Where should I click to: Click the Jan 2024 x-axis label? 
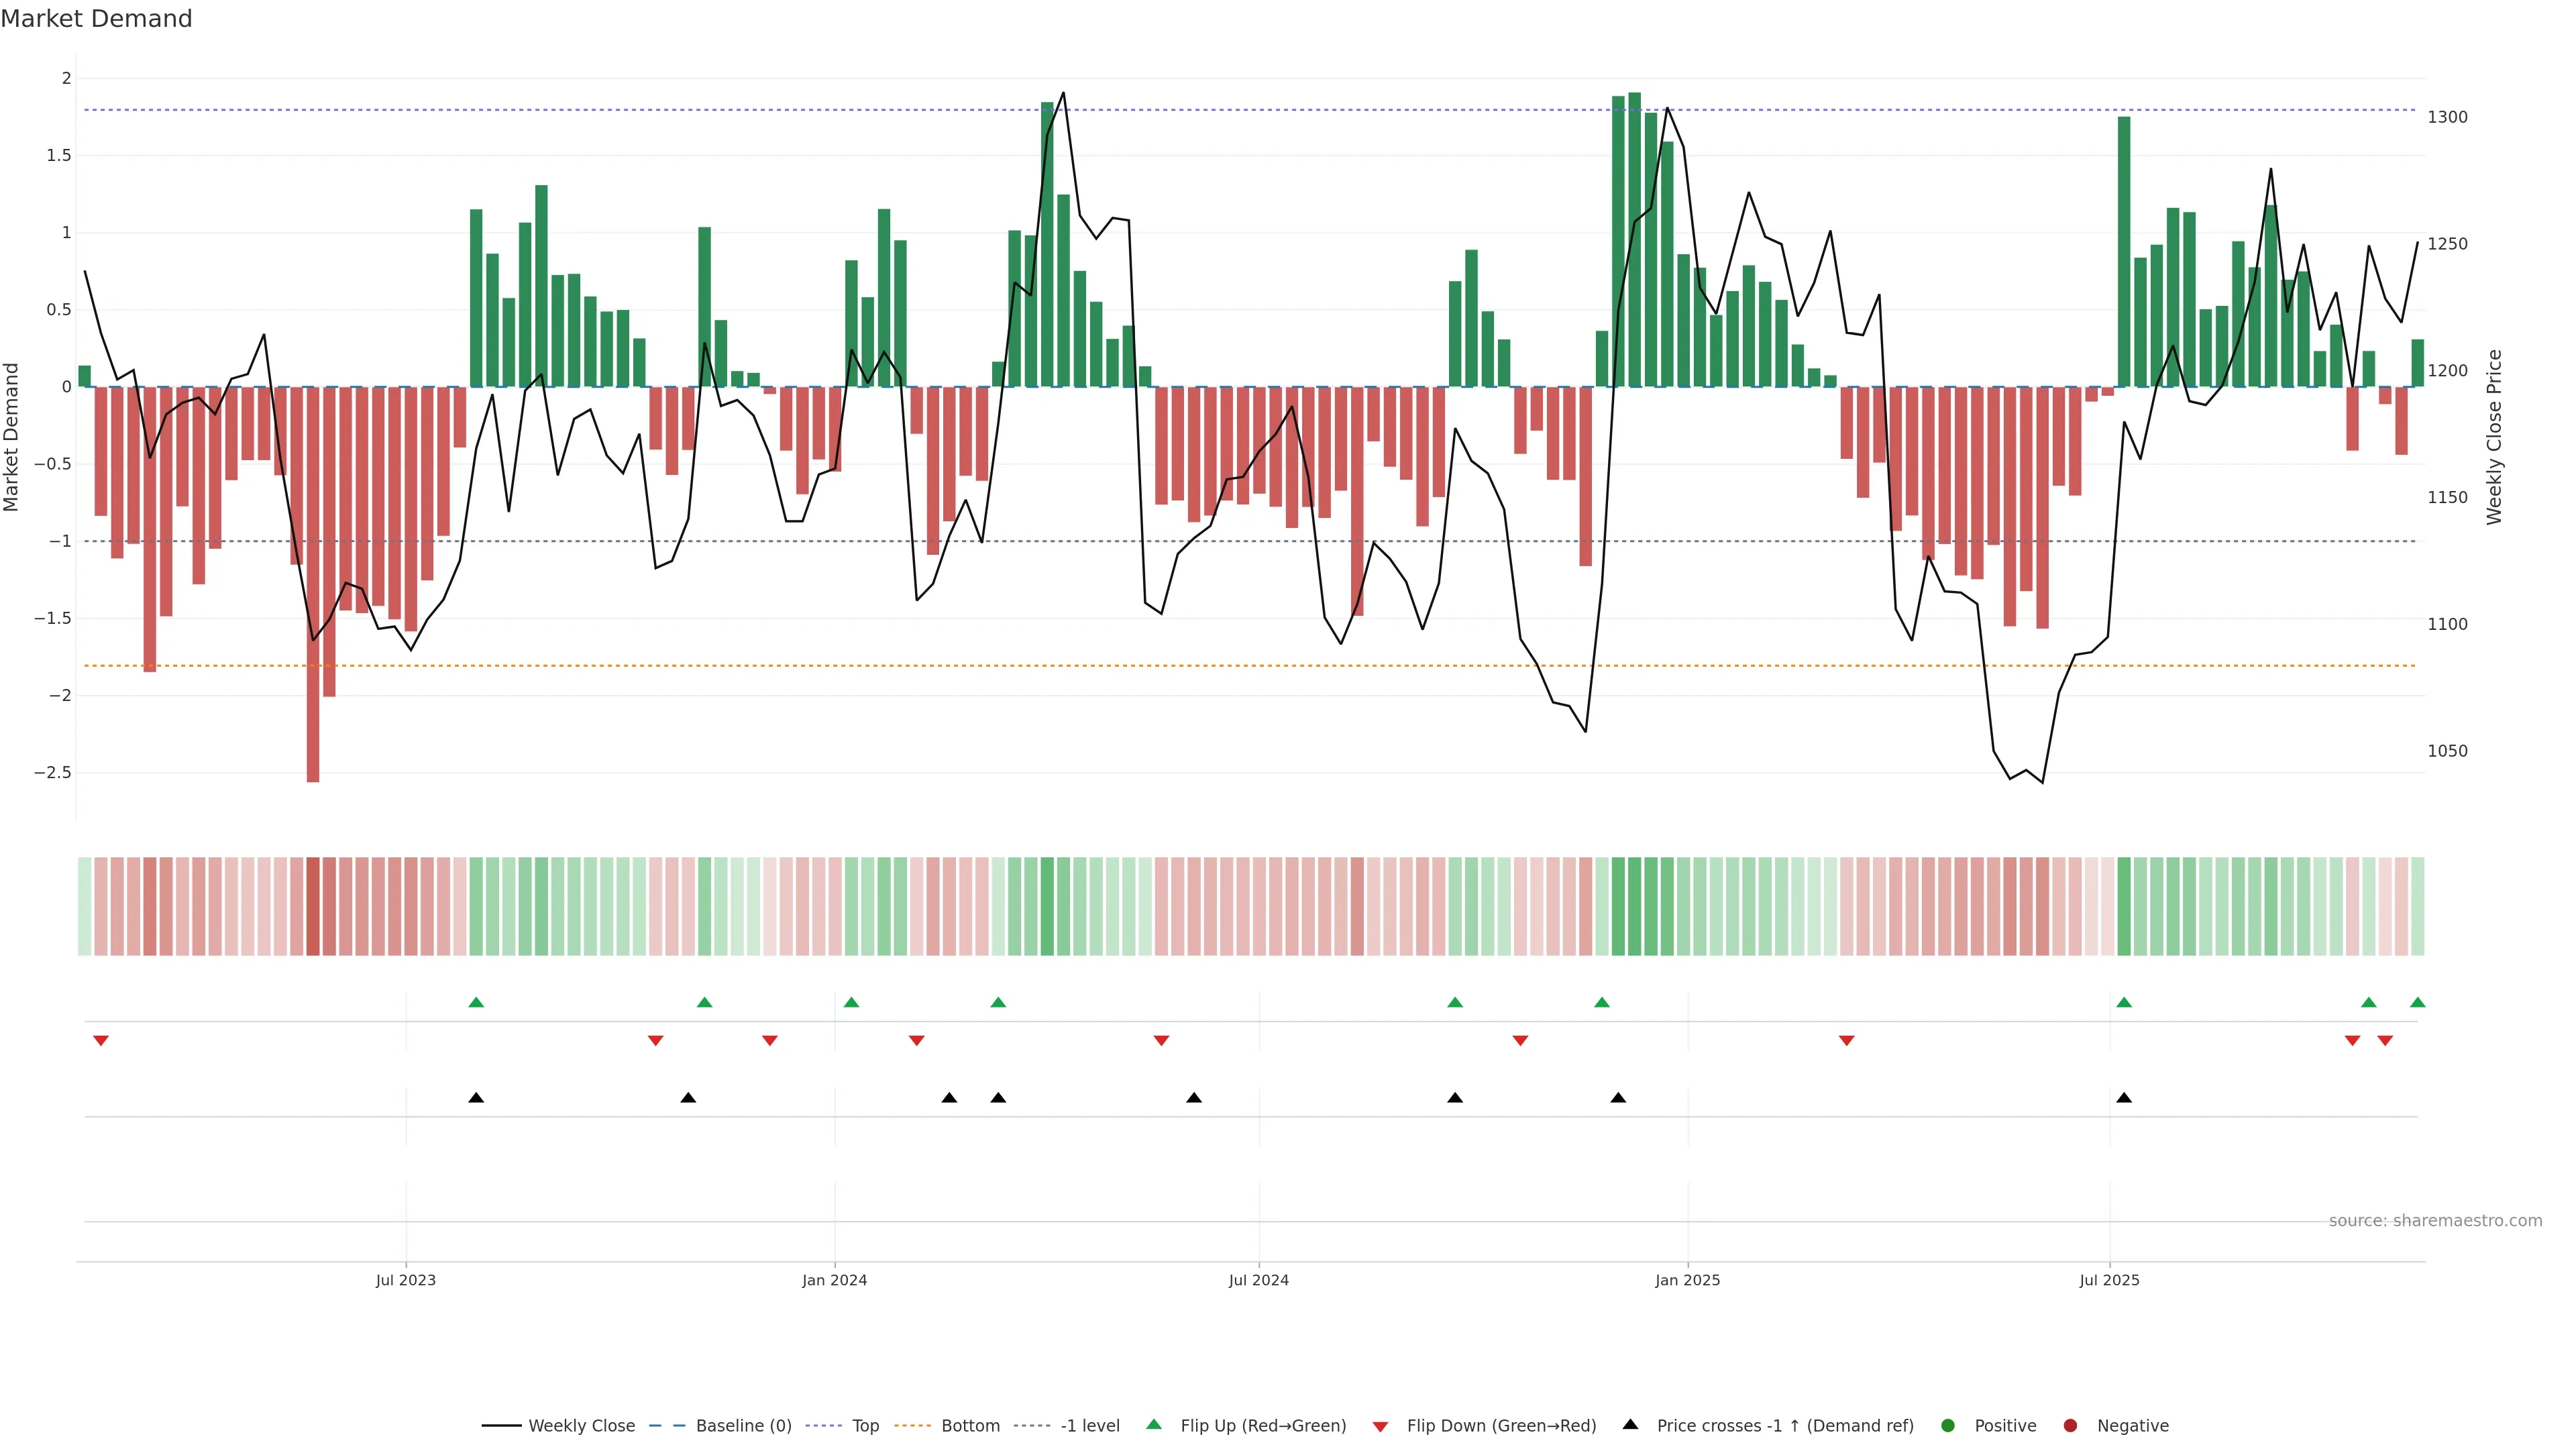[834, 1280]
